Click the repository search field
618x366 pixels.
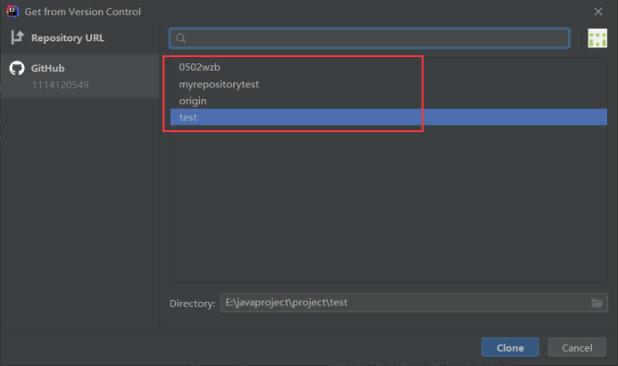[370, 38]
